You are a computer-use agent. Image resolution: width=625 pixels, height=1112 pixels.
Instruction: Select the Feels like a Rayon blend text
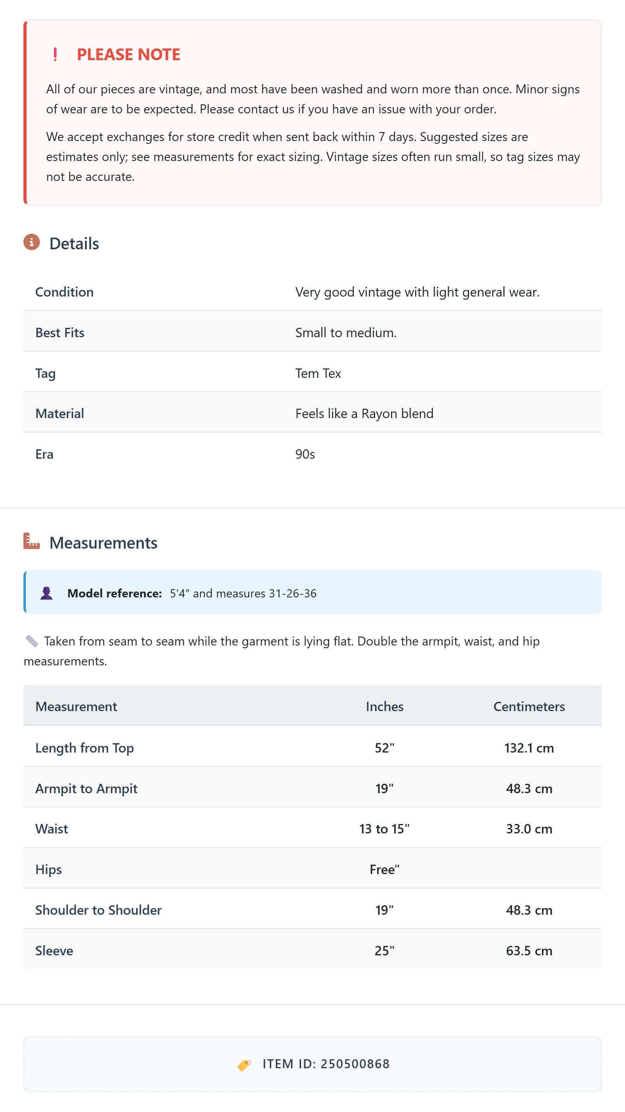[364, 413]
